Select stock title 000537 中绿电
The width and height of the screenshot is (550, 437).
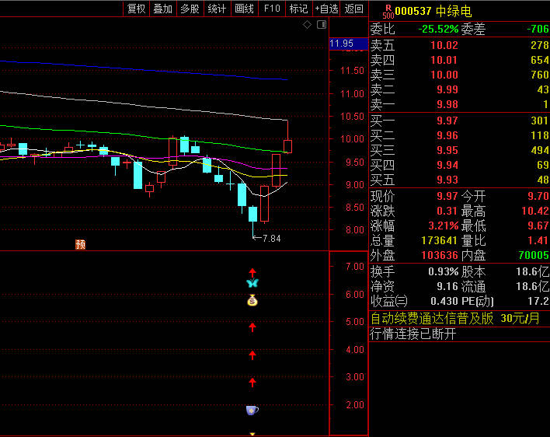tap(433, 11)
